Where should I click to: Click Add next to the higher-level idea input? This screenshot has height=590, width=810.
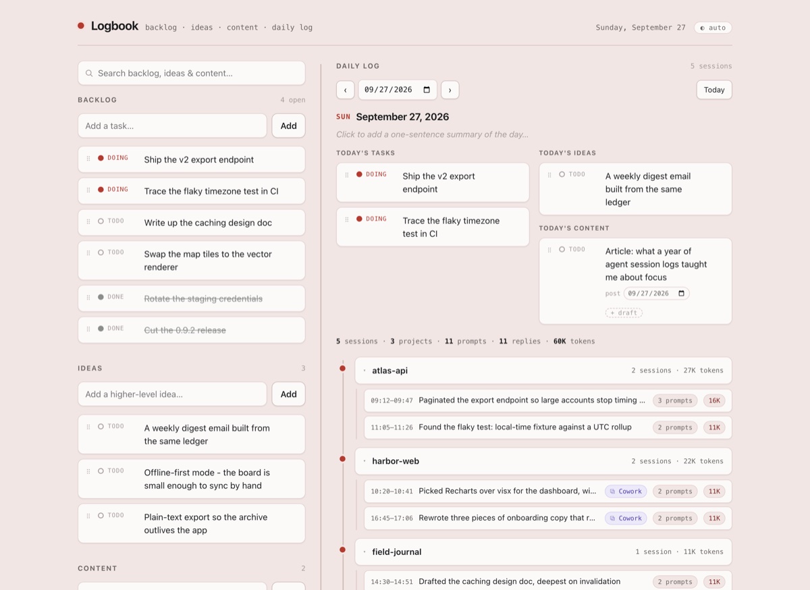[288, 394]
